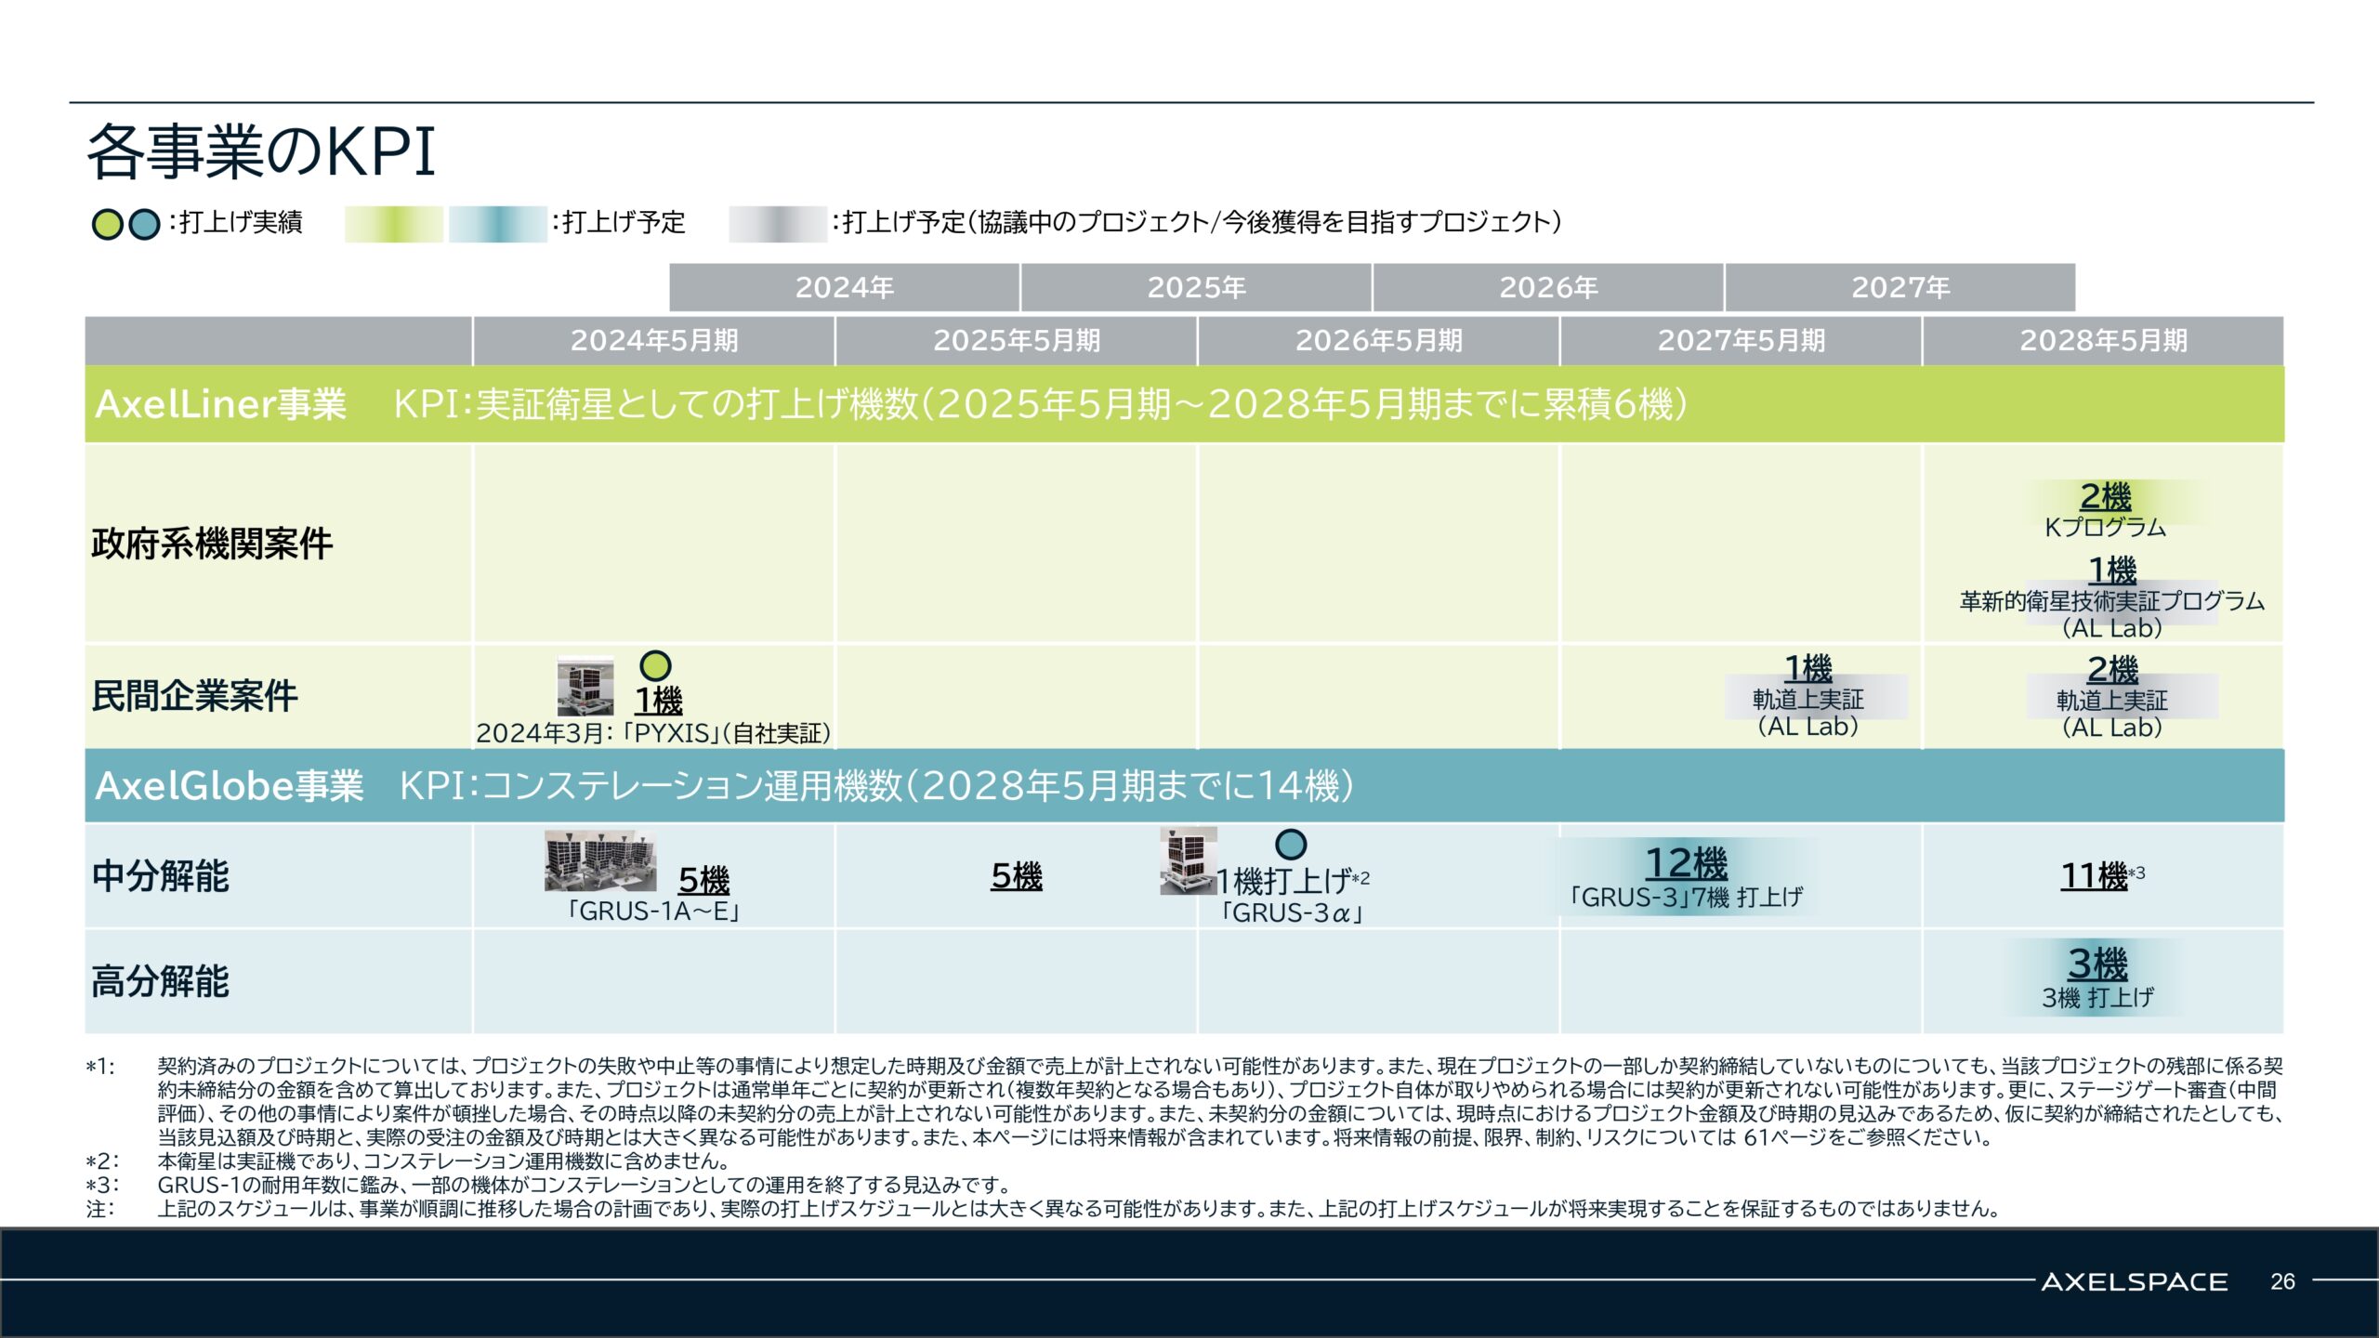Click the gray gradient under-discussion swatch in the legend
Viewport: 2379px width, 1338px height.
(x=778, y=224)
